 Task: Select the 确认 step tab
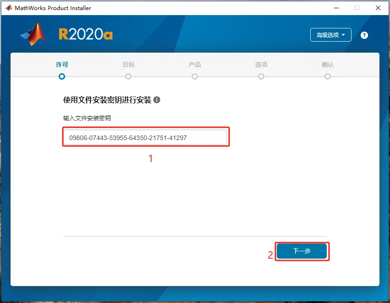tap(328, 65)
